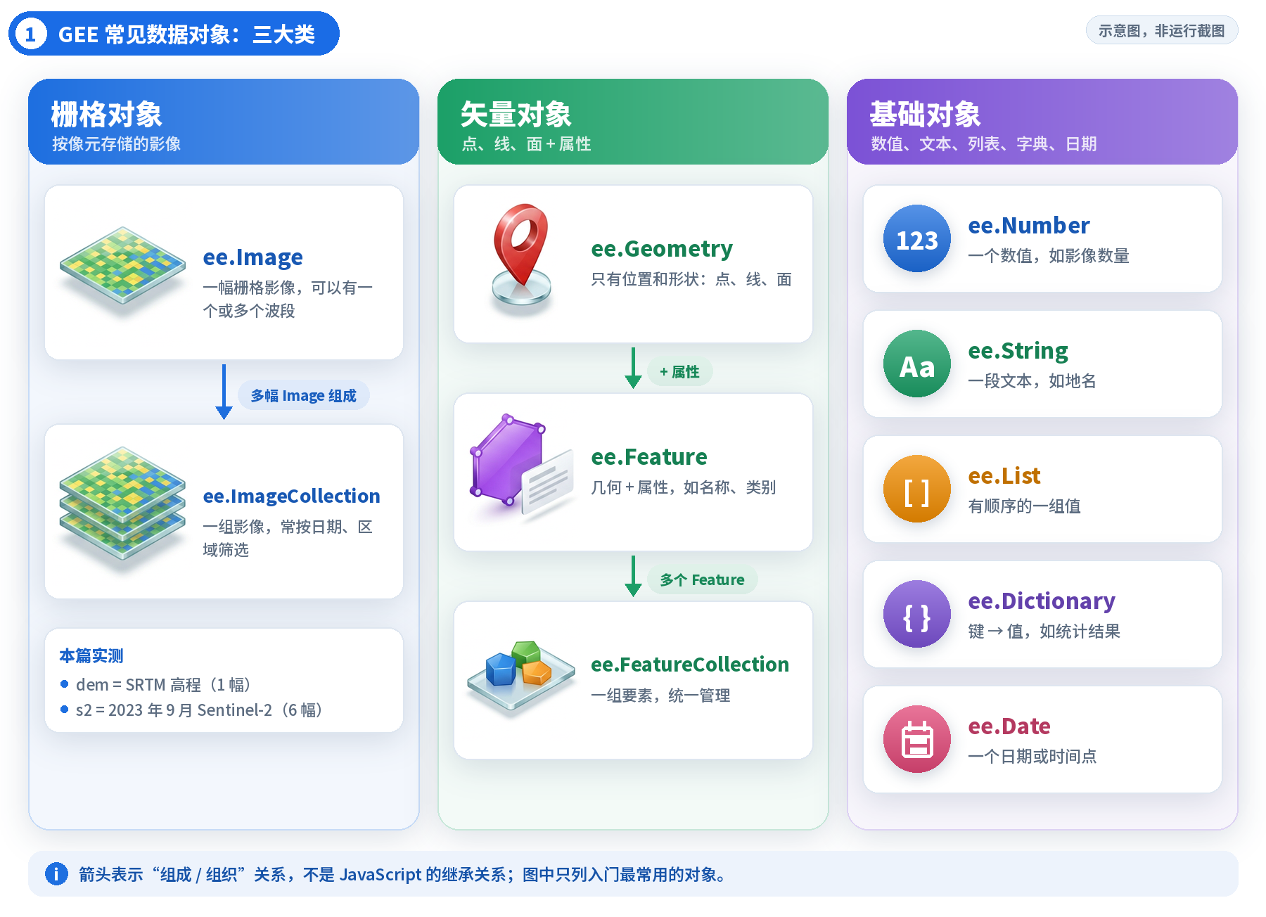The width and height of the screenshot is (1266, 917).
Task: Select the 栅格对象 column header
Action: [x=224, y=122]
